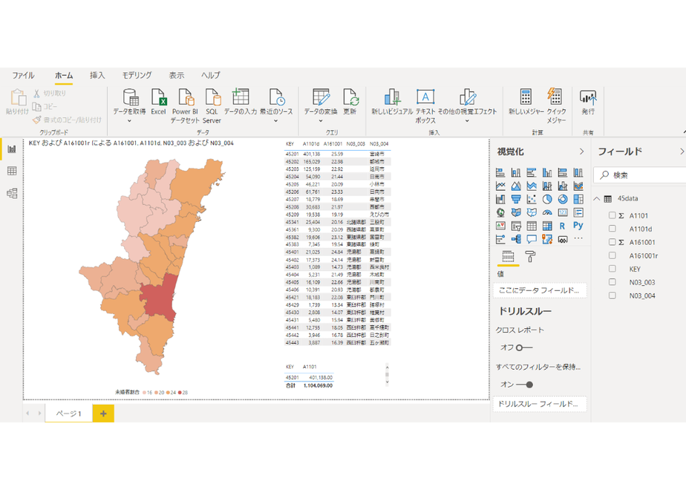Collapse the 視覚化 pane with chevron
This screenshot has height=490, width=686.
click(x=581, y=151)
